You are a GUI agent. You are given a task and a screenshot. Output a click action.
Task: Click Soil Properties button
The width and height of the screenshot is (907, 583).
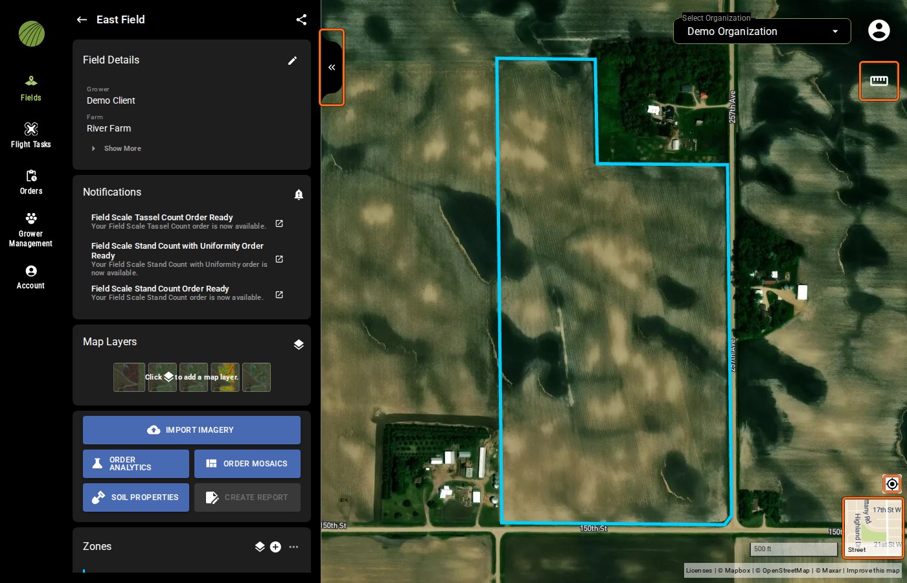136,497
